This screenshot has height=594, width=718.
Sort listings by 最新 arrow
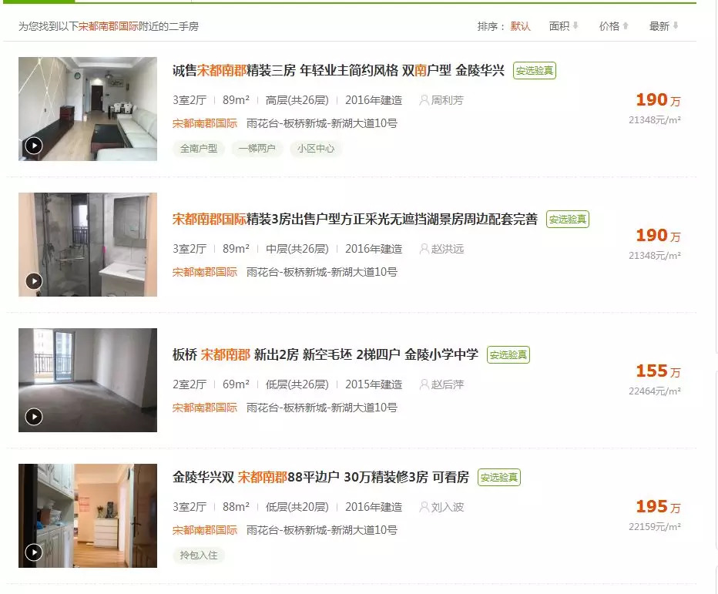click(676, 26)
